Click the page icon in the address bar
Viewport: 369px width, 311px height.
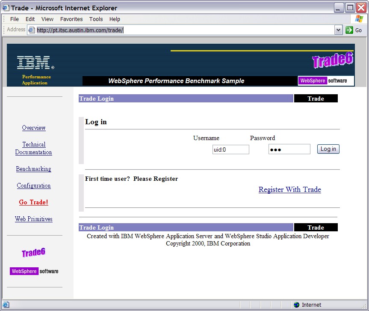pos(31,30)
